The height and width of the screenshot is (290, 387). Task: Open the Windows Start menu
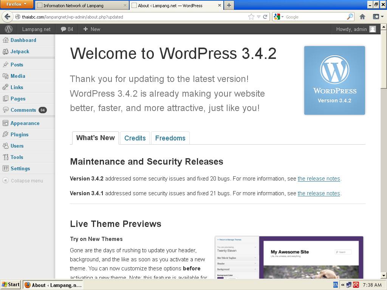11,285
